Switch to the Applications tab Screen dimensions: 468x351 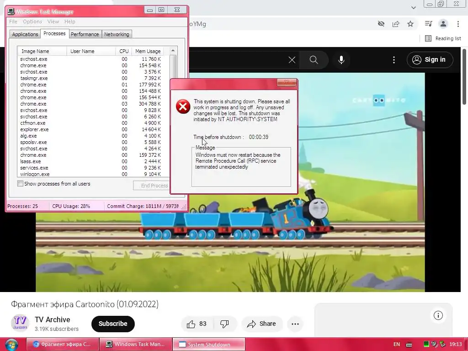pos(25,34)
